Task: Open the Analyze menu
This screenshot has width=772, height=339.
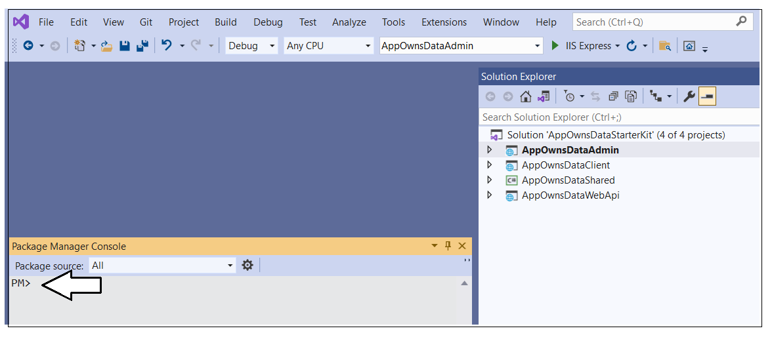Action: point(349,22)
